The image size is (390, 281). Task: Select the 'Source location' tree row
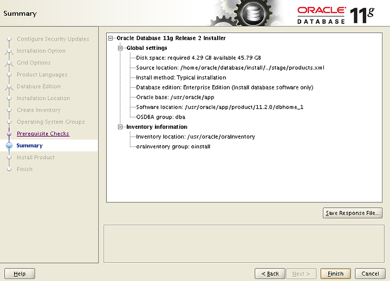point(230,68)
